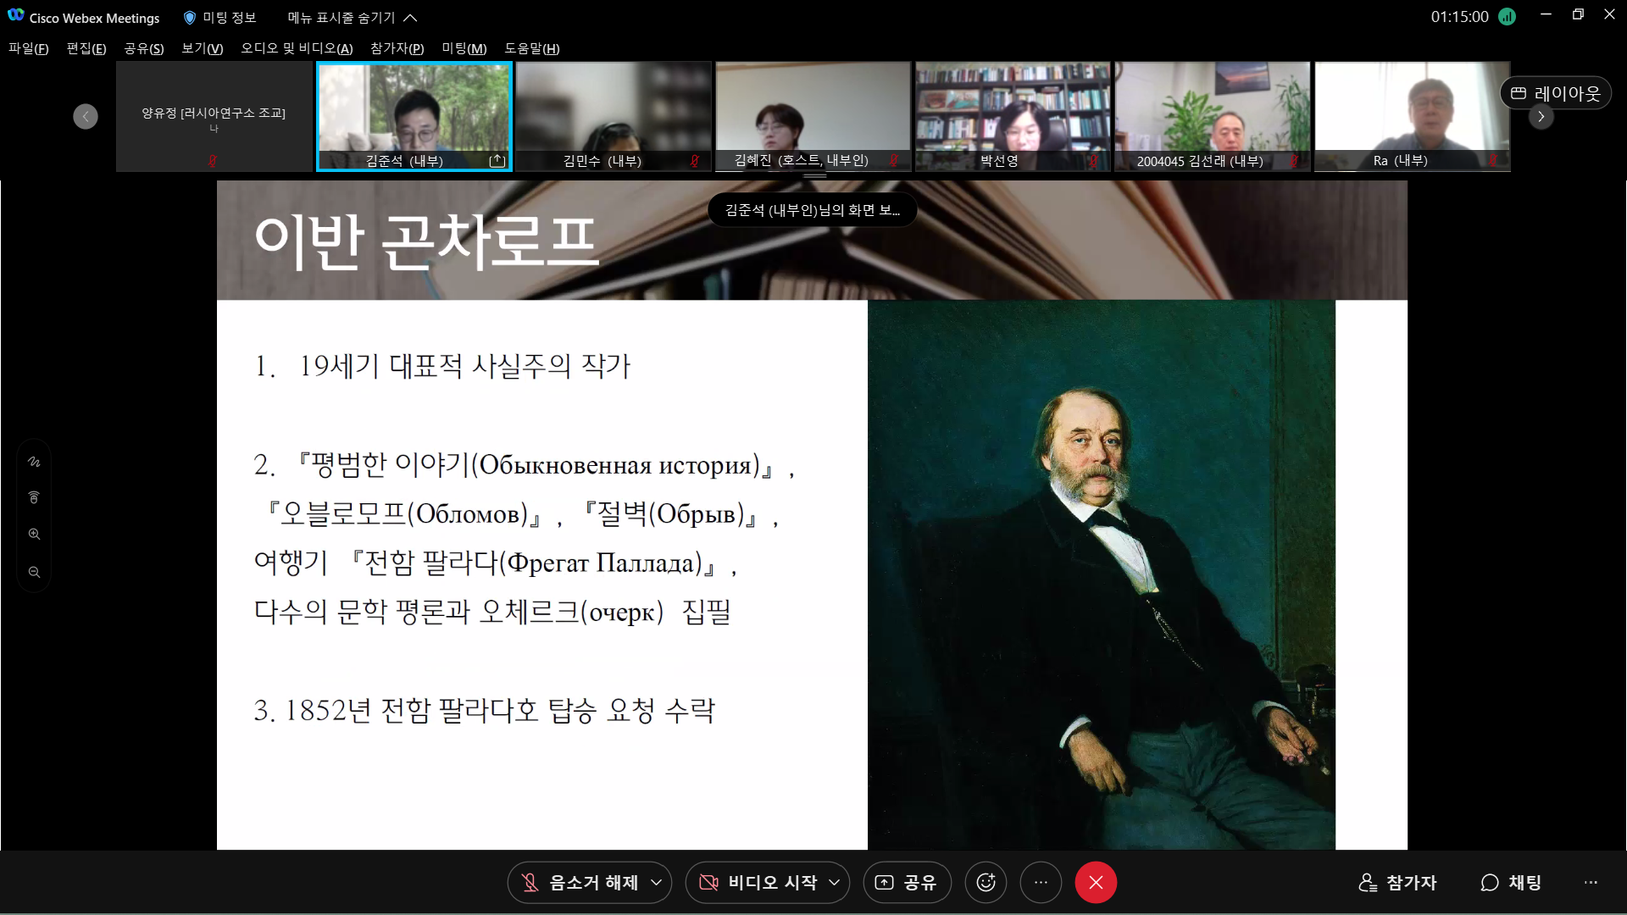Start video with 비디오 시작 button
1627x915 pixels.
pos(758,883)
